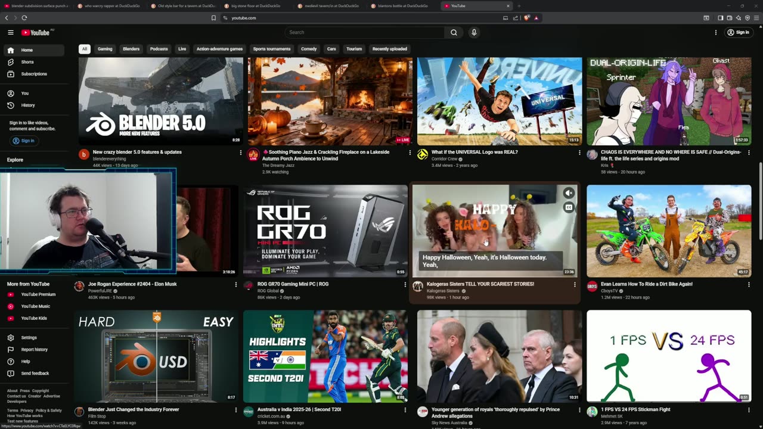
Task: Select the Sports tournaments chip
Action: point(272,49)
